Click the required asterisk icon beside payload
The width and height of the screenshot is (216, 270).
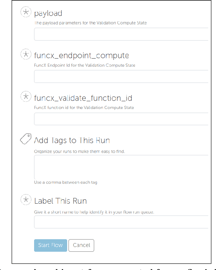[26, 12]
